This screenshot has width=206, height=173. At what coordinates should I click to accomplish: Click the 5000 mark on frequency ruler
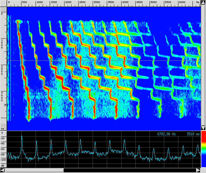point(153,2)
